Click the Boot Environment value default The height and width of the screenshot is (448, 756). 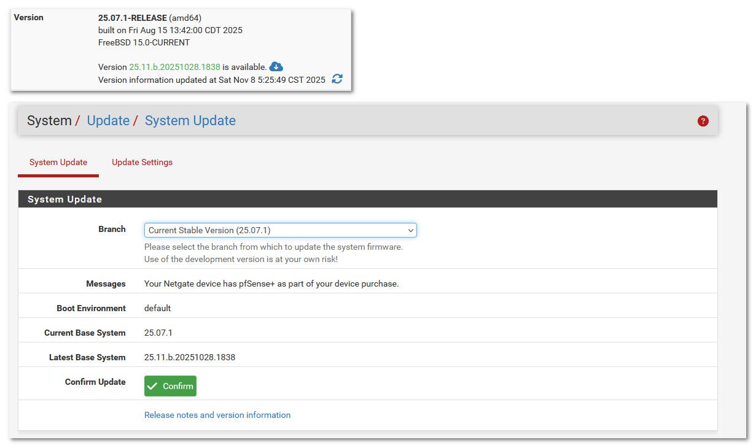pos(157,308)
